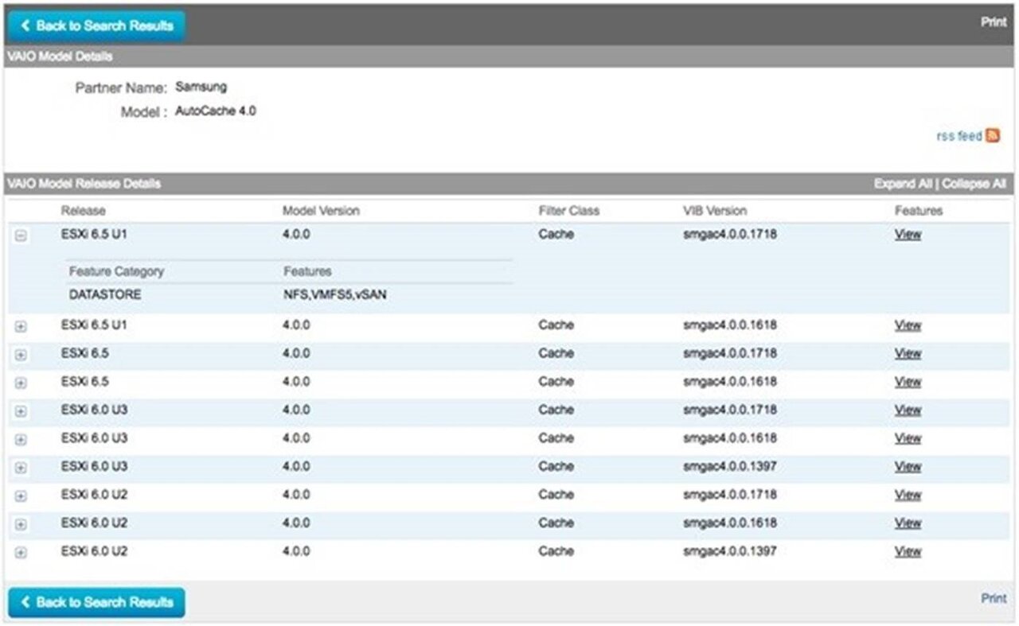Expand the ESXi 6.5 smgac4.0.0.1718 row

[21, 355]
